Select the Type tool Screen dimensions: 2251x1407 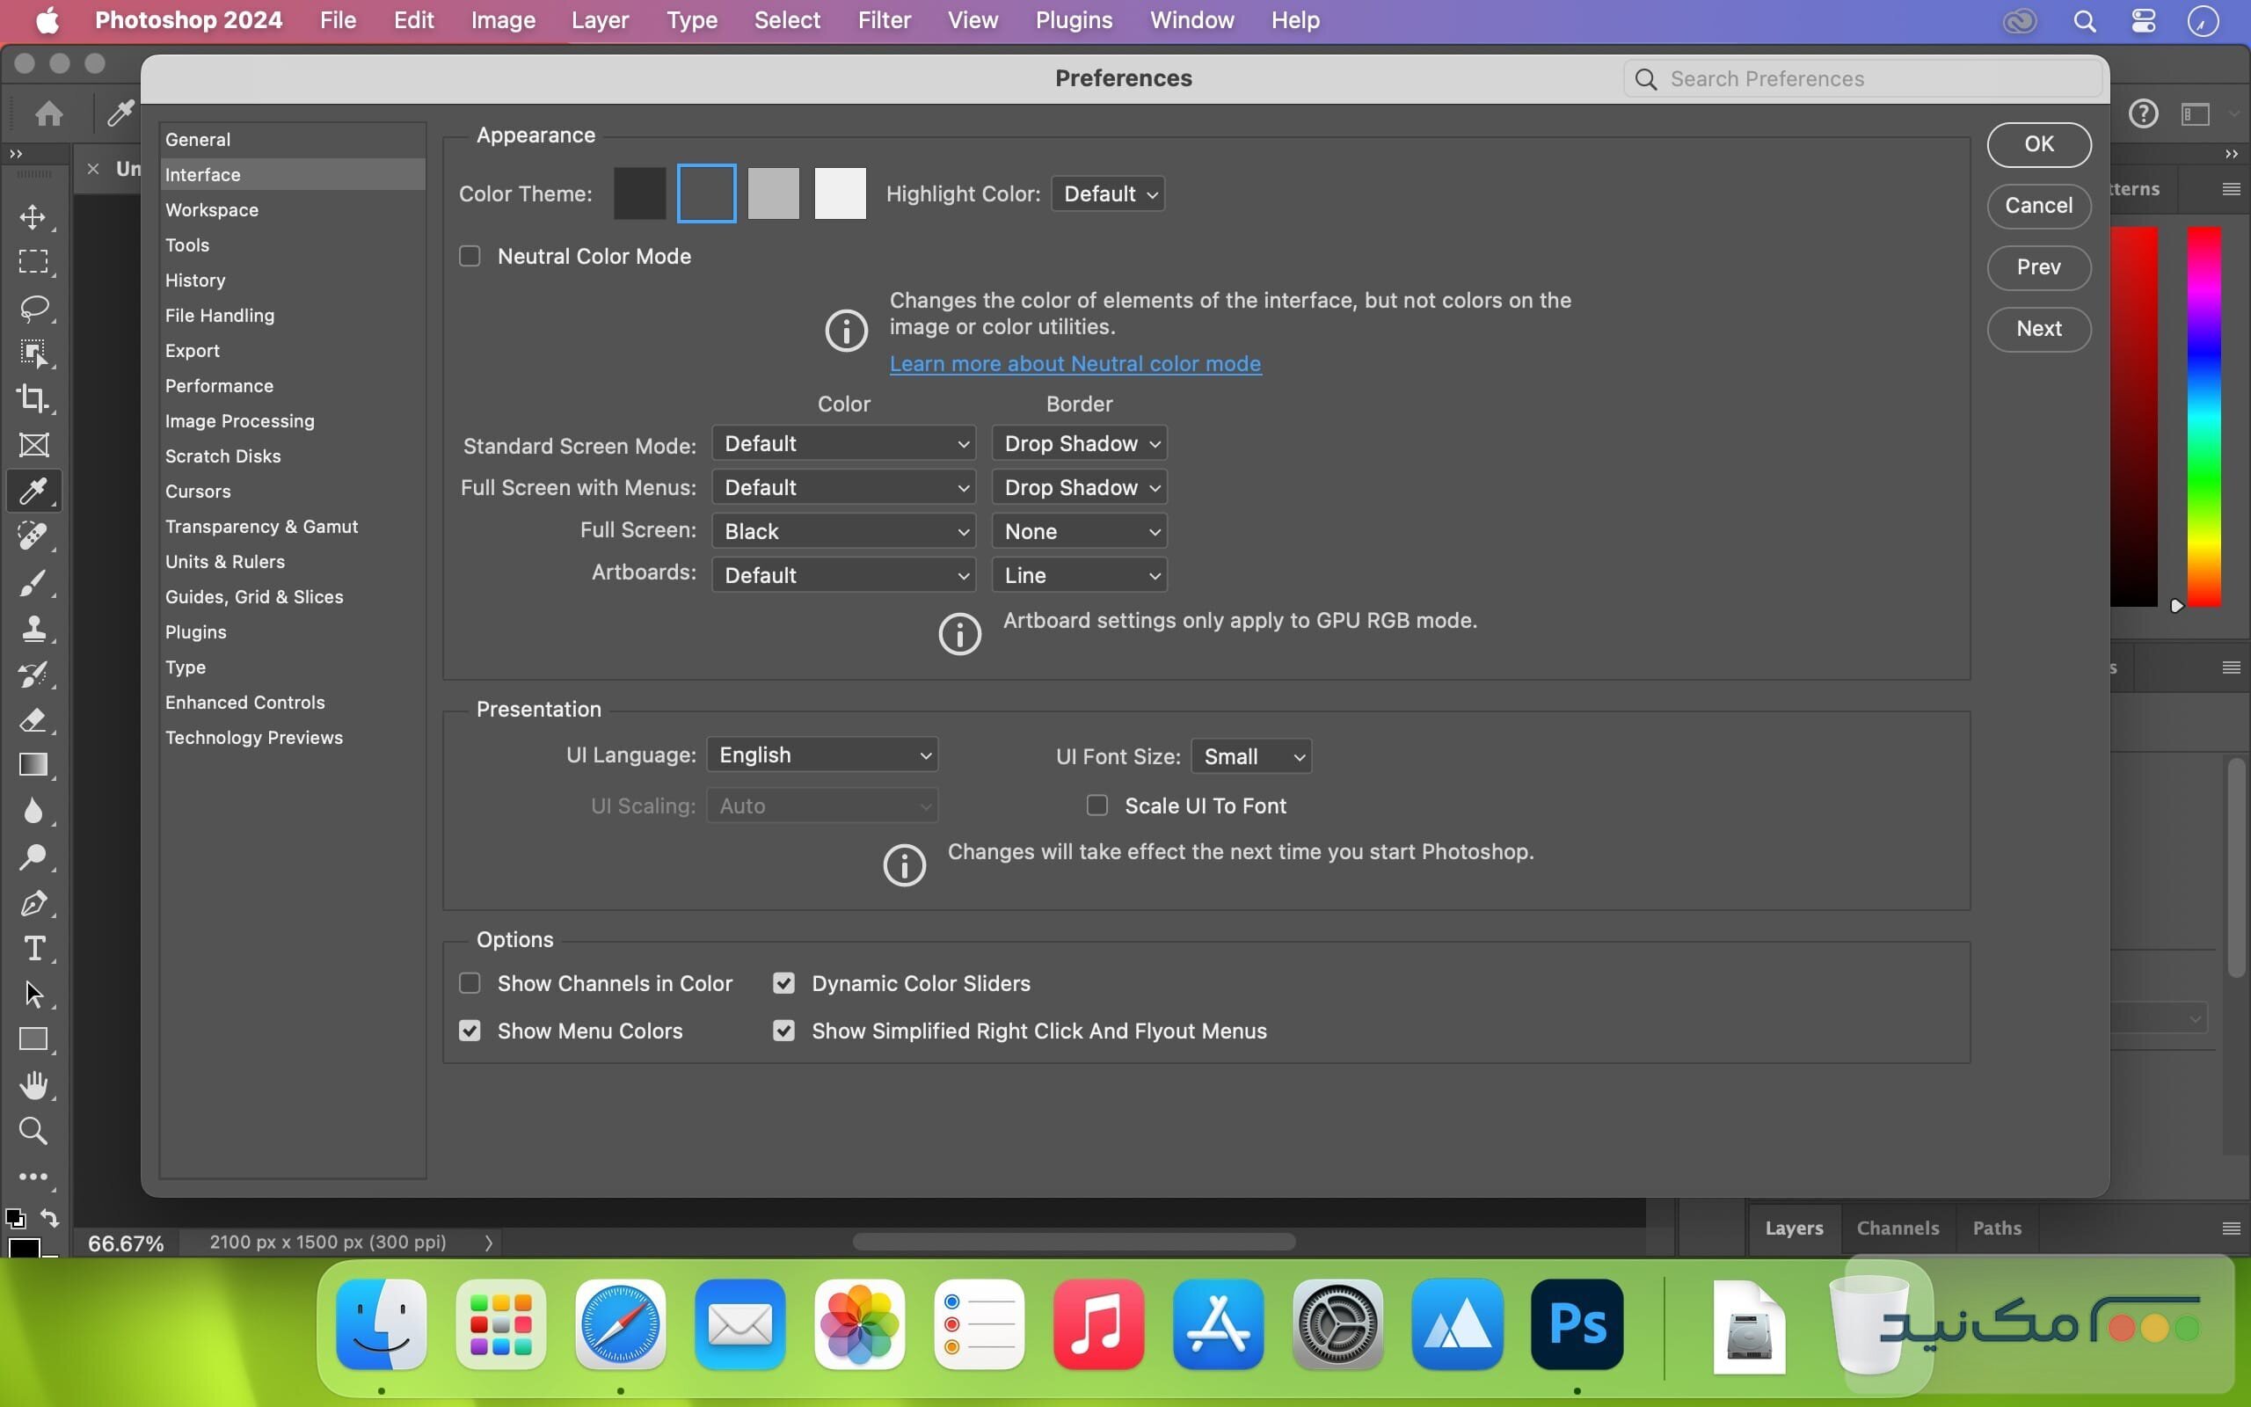[34, 948]
